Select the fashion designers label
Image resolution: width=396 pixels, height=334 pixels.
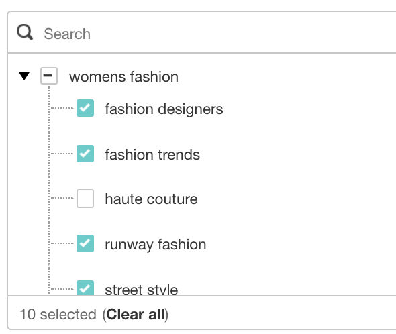(164, 109)
